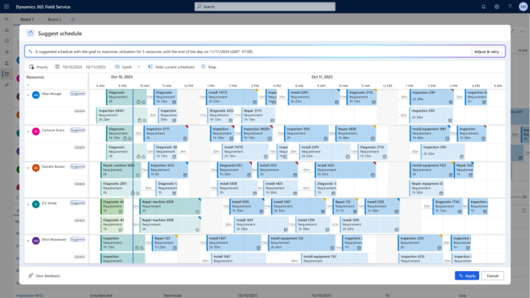This screenshot has height=298, width=530.
Task: Click Allan Munger's avatar
Action: (x=36, y=94)
